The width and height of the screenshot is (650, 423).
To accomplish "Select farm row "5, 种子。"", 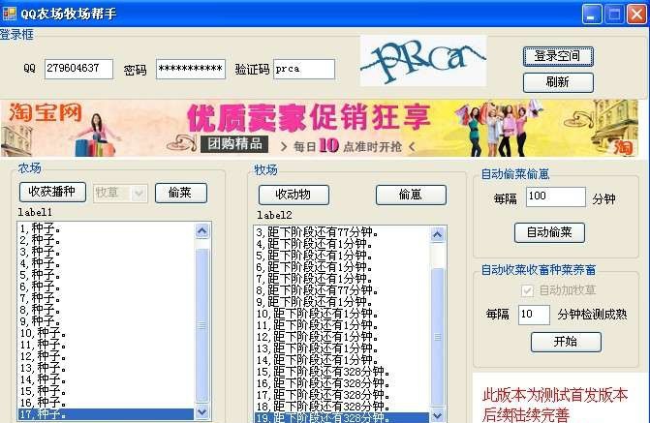I will point(106,275).
